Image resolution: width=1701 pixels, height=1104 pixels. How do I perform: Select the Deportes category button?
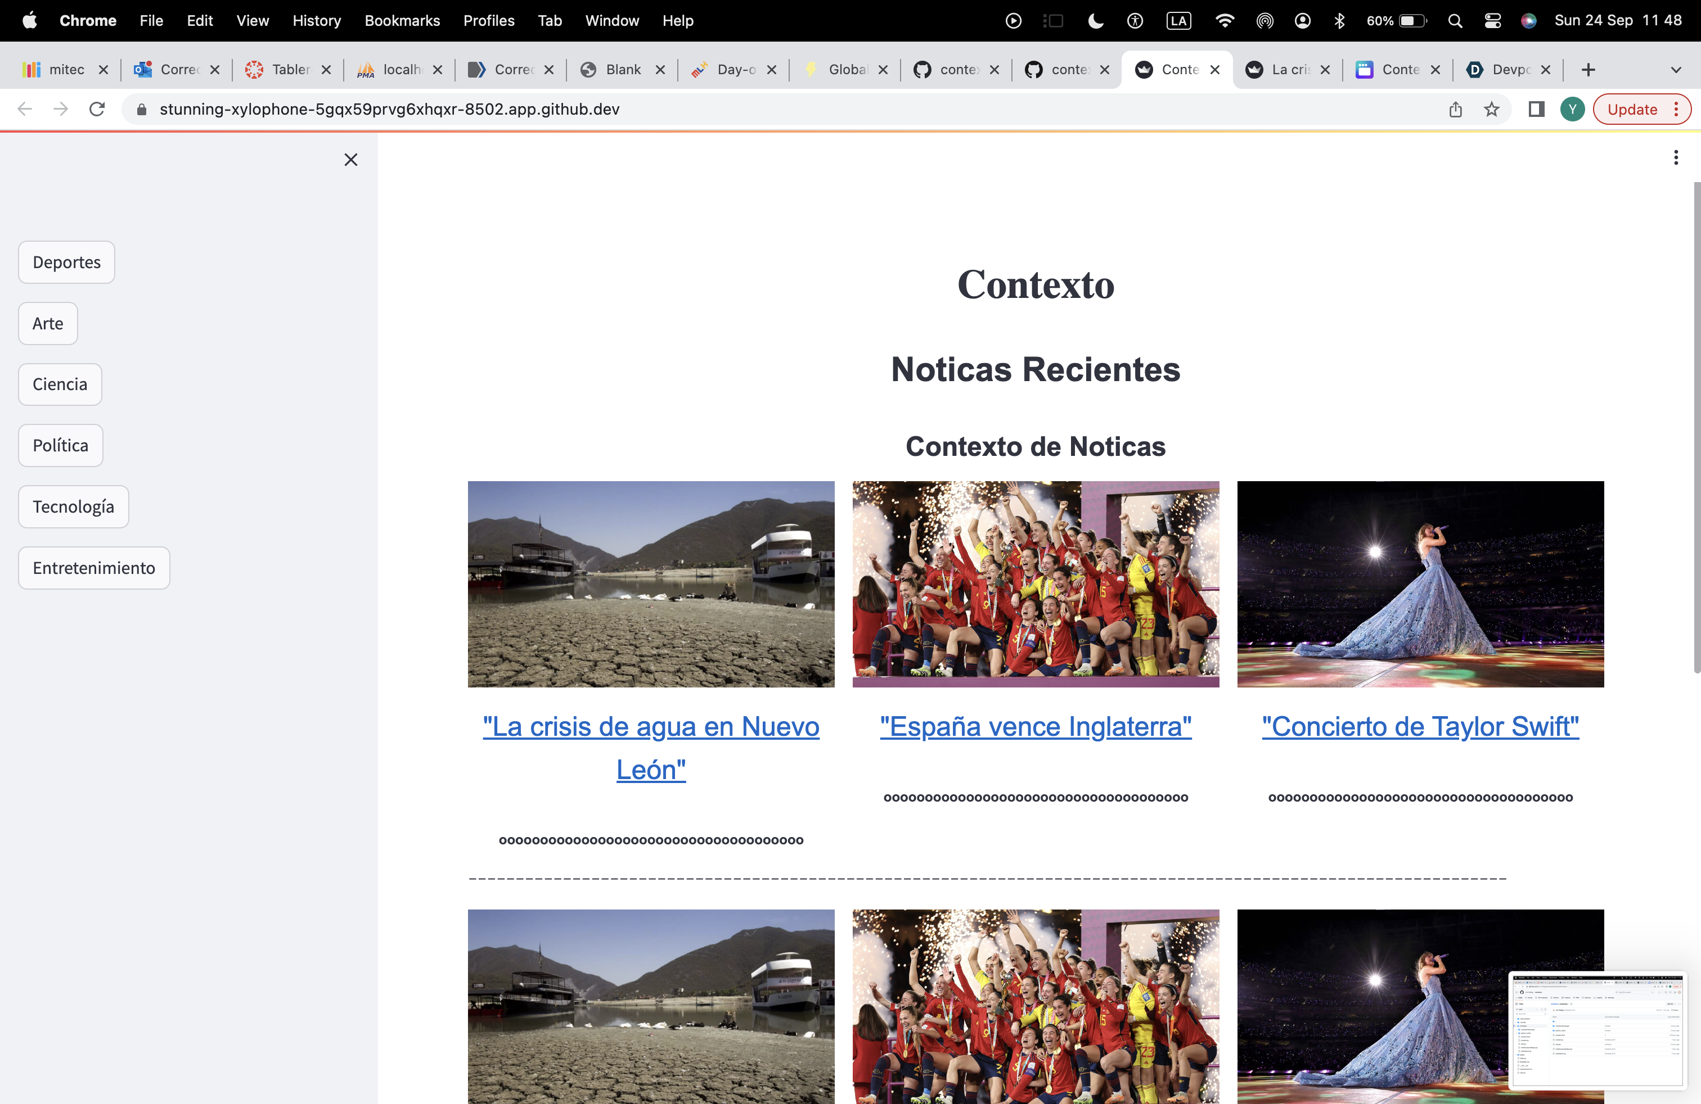(66, 262)
